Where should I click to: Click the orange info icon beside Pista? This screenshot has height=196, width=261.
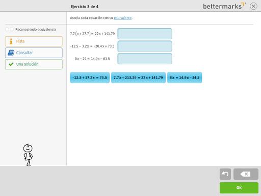pyautogui.click(x=11, y=41)
